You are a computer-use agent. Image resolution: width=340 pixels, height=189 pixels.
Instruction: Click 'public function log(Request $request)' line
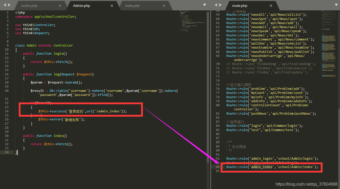coord(58,74)
